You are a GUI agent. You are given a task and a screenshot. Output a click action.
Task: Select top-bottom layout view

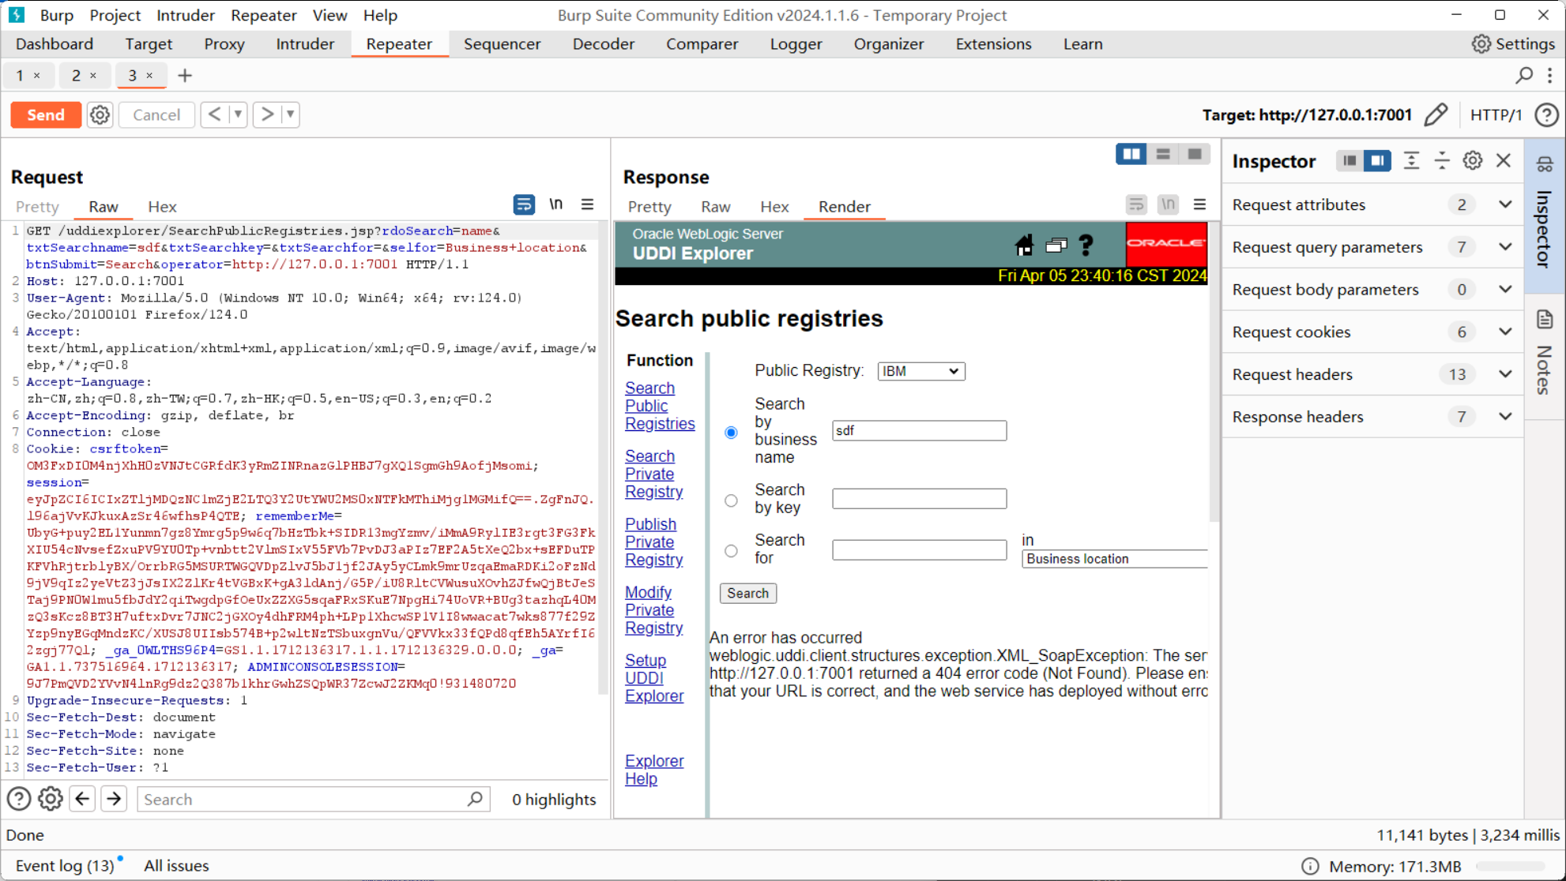(1162, 154)
